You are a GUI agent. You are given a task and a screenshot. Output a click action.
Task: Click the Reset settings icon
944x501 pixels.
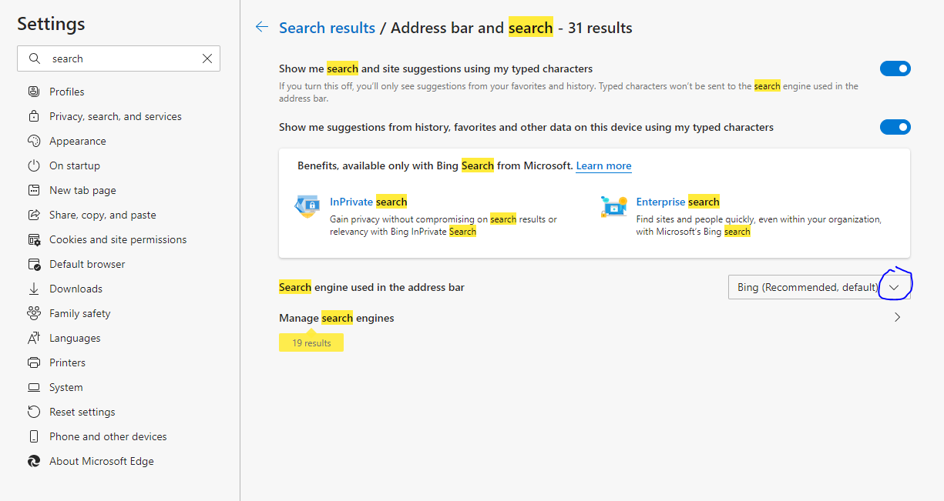34,412
